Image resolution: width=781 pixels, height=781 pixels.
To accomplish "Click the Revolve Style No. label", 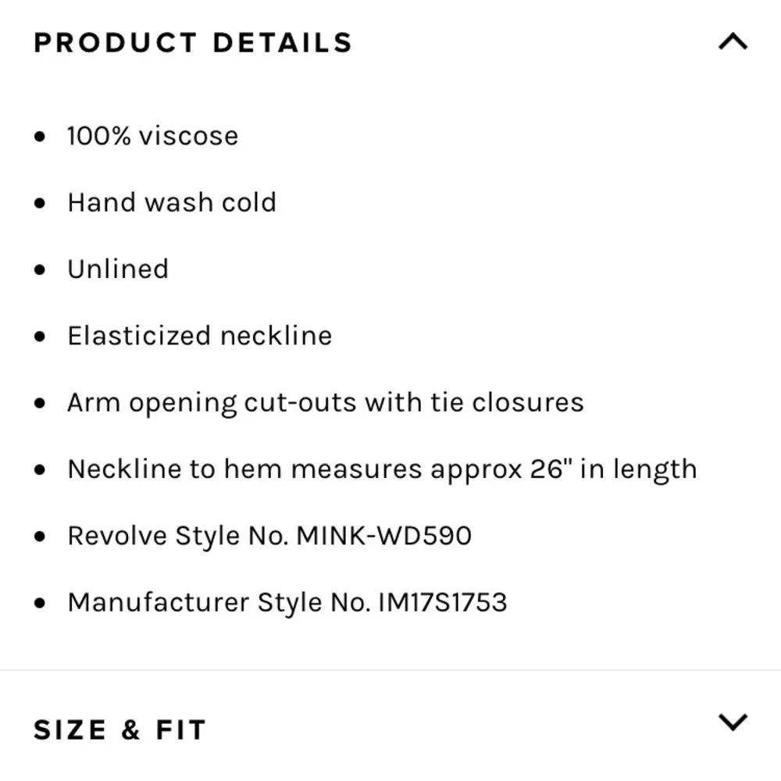I will (178, 537).
